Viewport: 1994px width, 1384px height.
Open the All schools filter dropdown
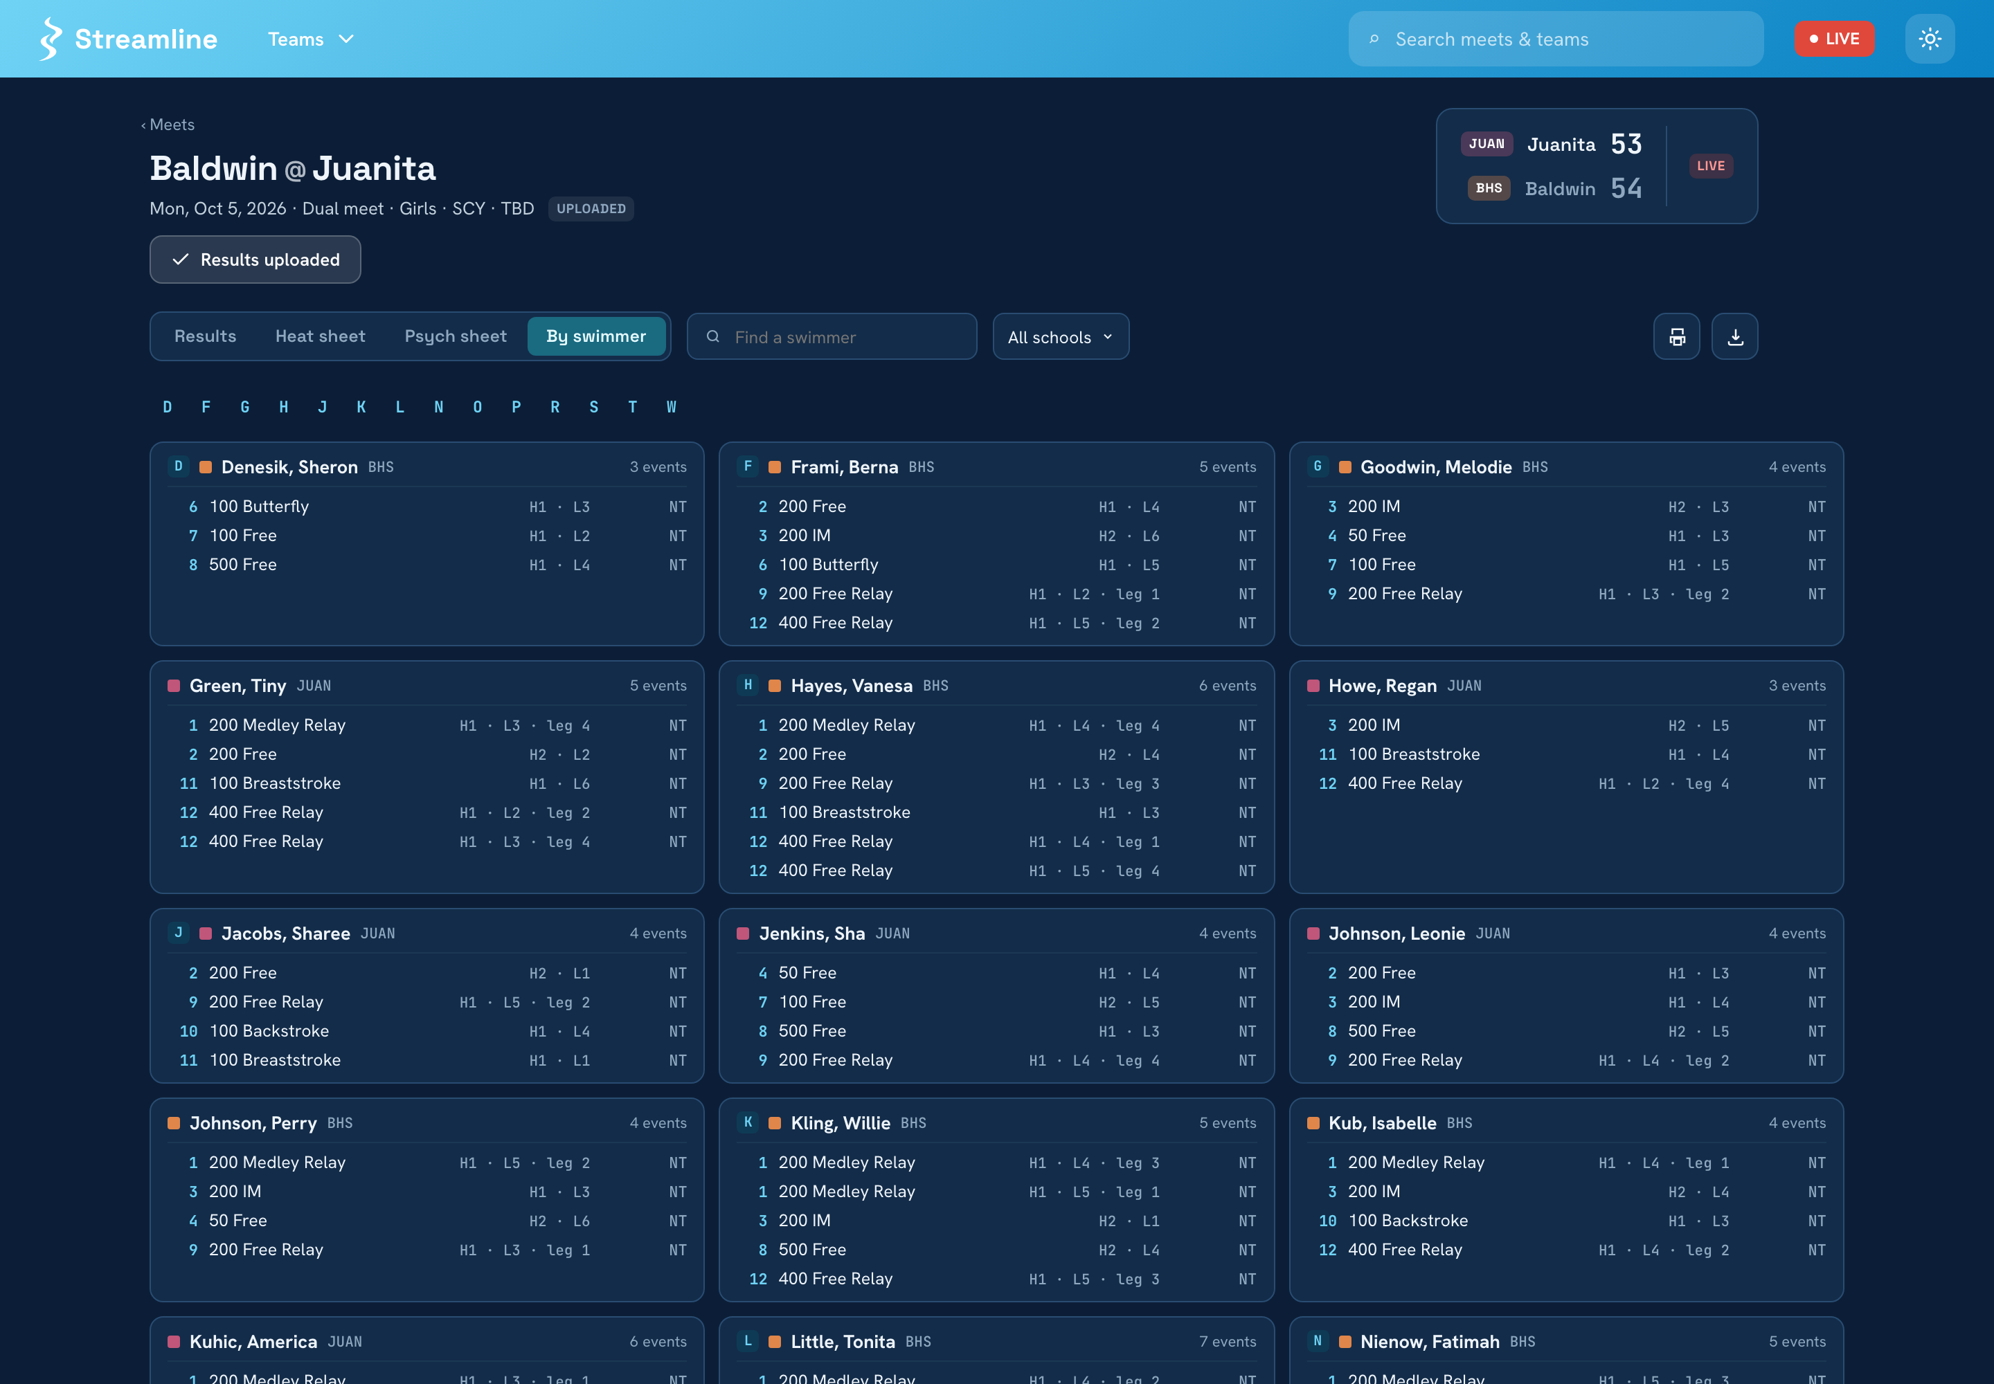pyautogui.click(x=1060, y=336)
